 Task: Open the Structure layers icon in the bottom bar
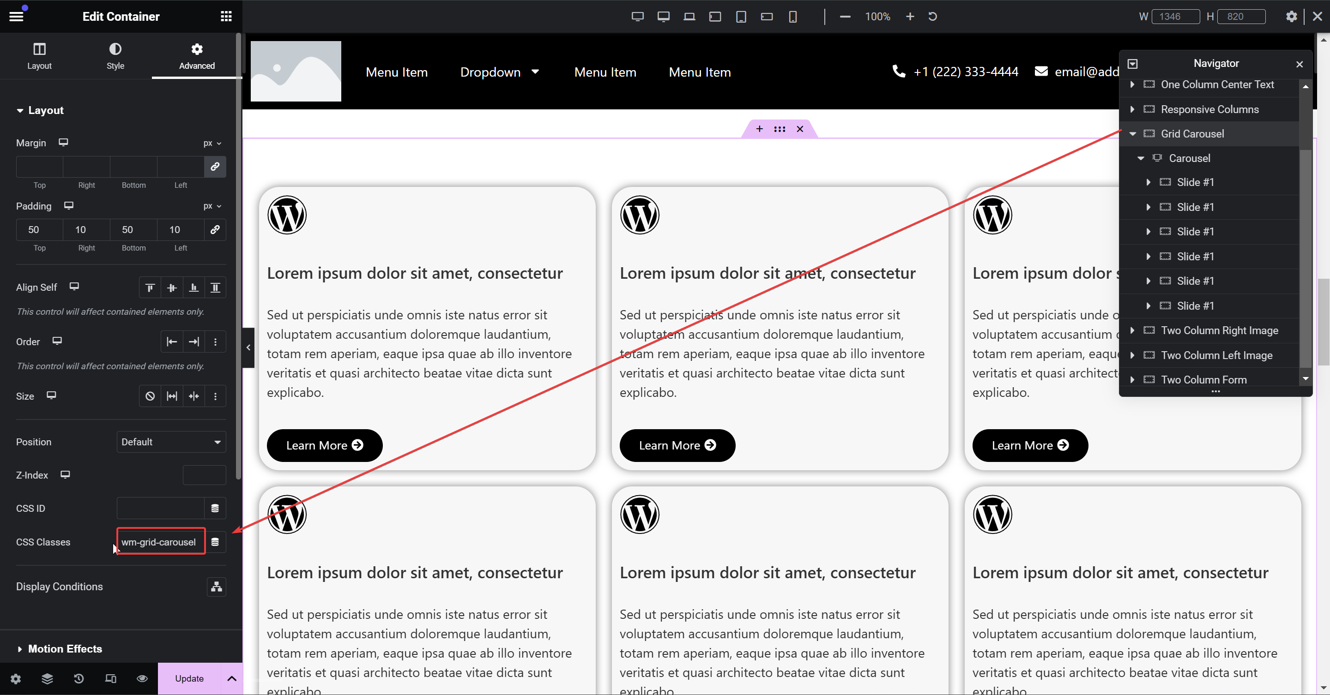click(47, 678)
